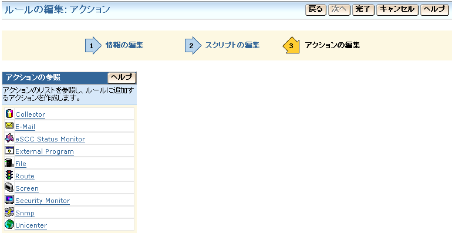Click the キャンセル button

click(397, 10)
